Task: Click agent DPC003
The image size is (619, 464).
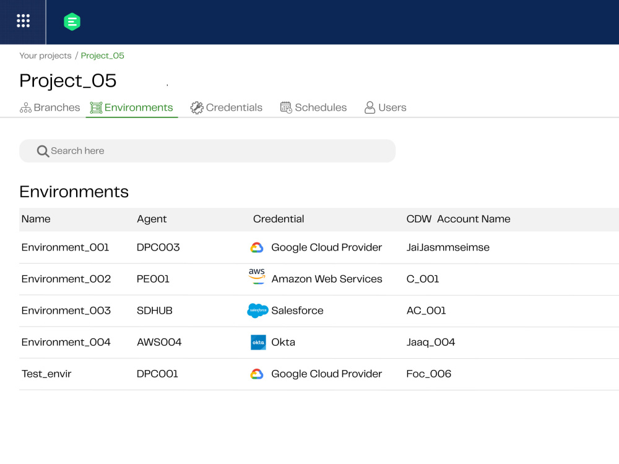Action: click(x=158, y=247)
